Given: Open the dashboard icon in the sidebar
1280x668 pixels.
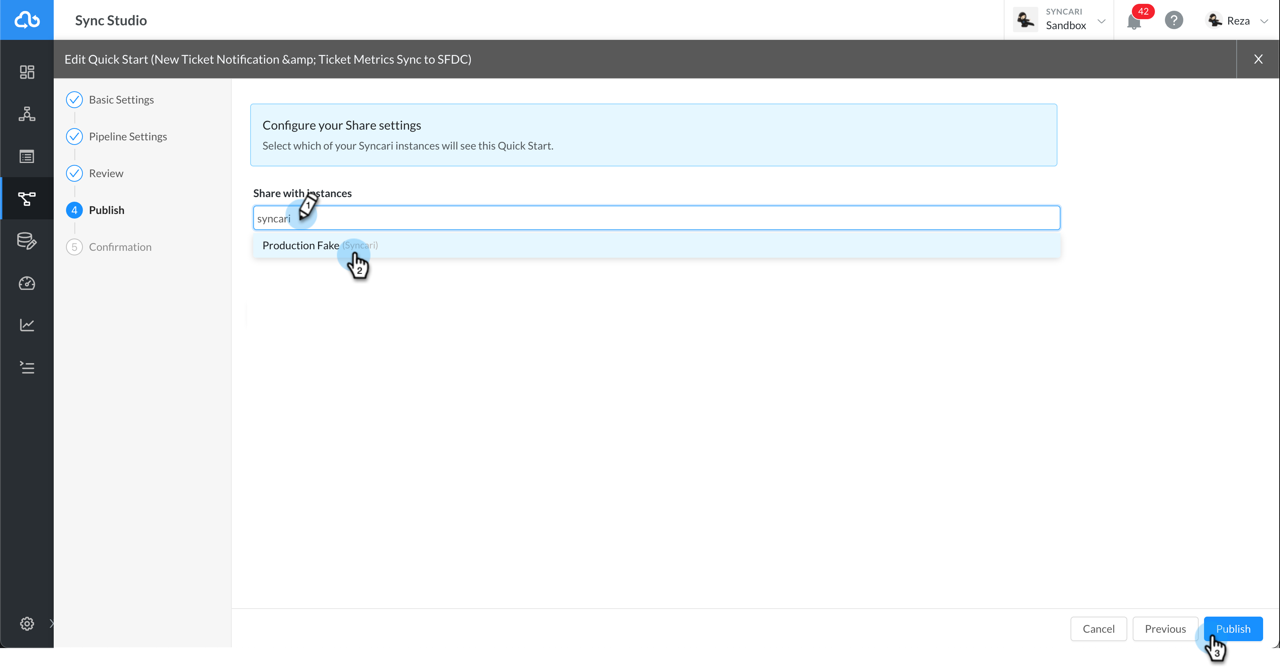Looking at the screenshot, I should click(x=27, y=72).
